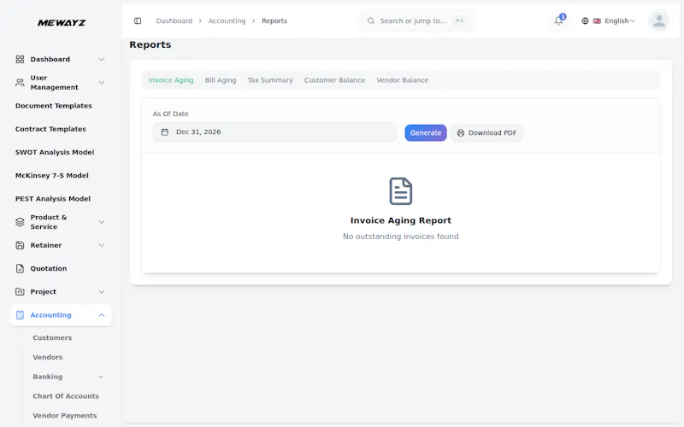
Task: Click the MEWAYZ logo
Action: pyautogui.click(x=62, y=23)
